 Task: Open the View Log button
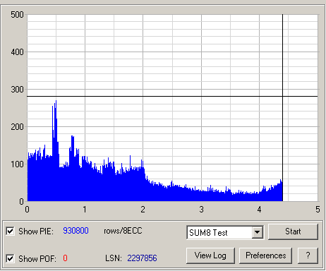click(x=210, y=255)
